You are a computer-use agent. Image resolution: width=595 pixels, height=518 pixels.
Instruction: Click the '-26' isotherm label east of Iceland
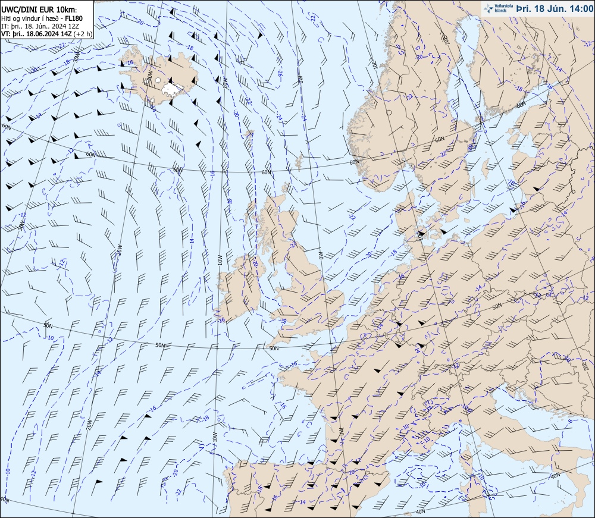(280, 73)
